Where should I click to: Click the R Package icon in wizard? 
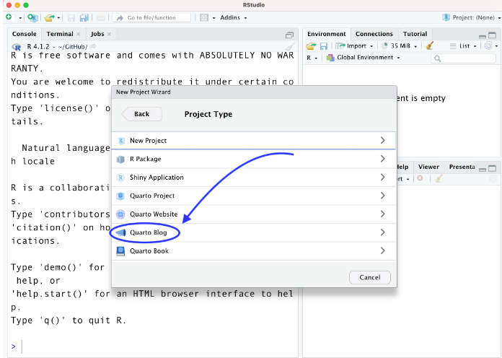tap(120, 159)
